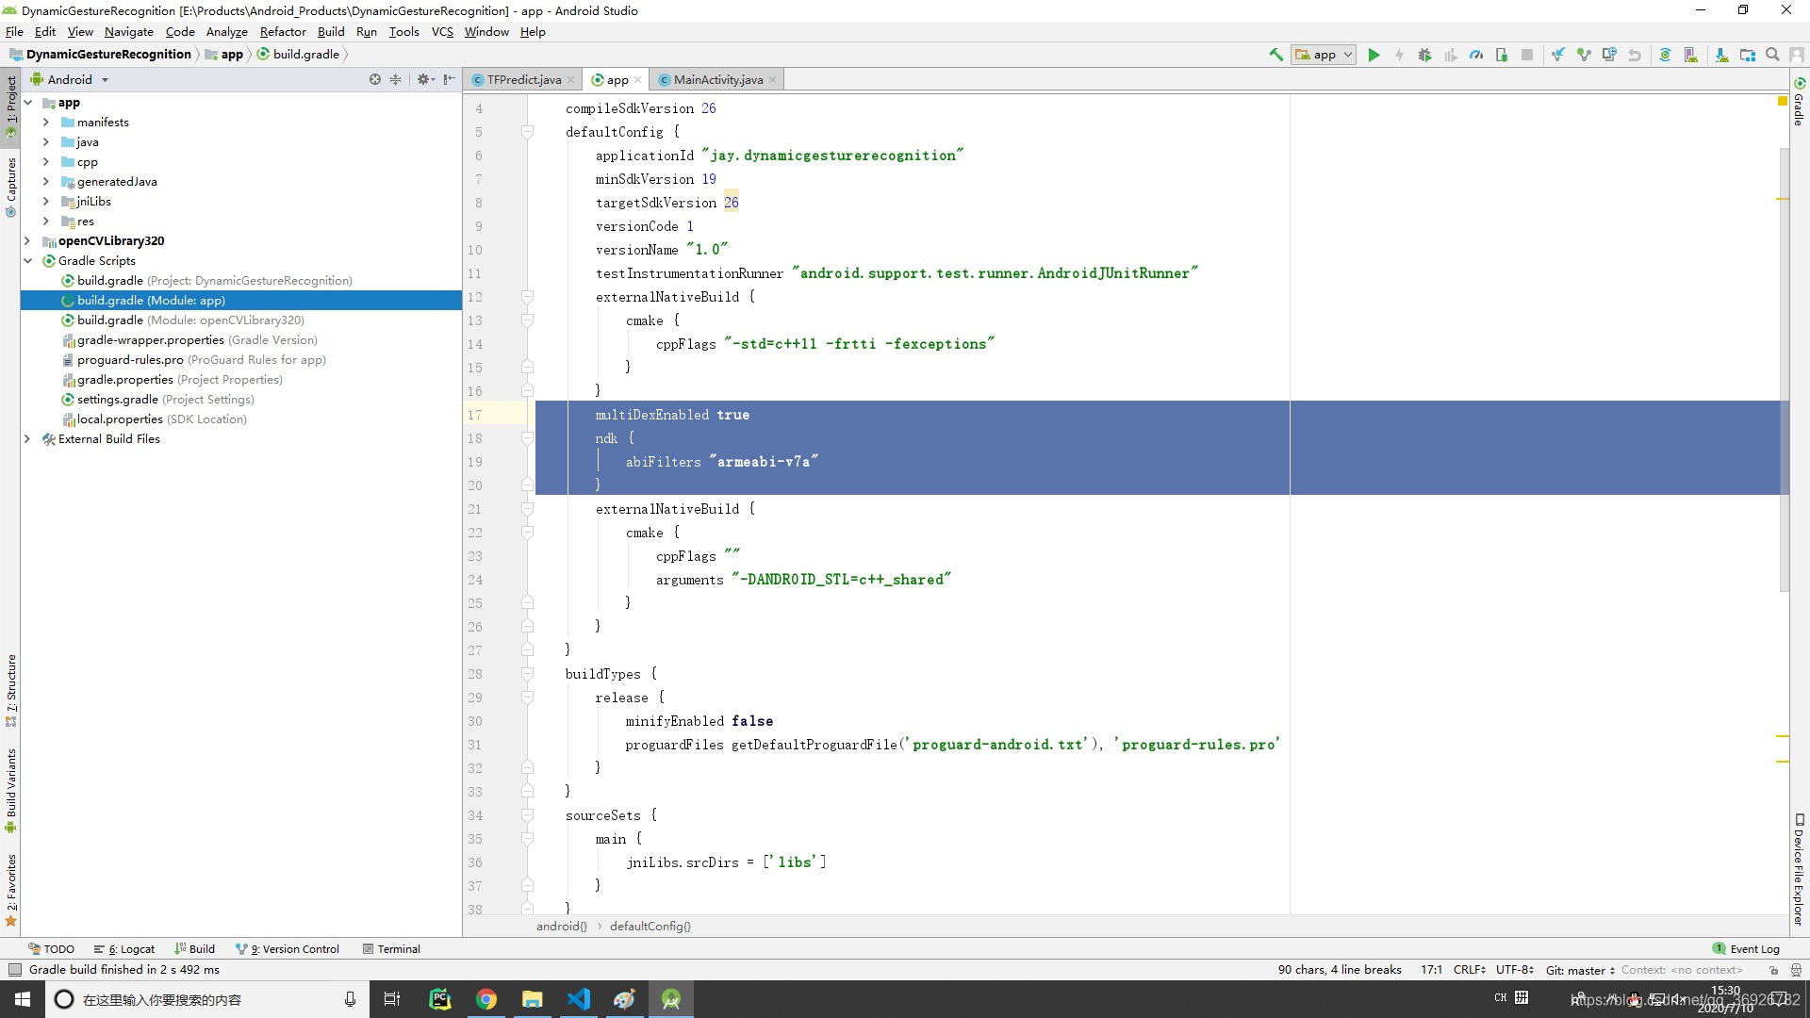Switch to the MainActivity.java tab
The width and height of the screenshot is (1810, 1018).
pyautogui.click(x=717, y=80)
